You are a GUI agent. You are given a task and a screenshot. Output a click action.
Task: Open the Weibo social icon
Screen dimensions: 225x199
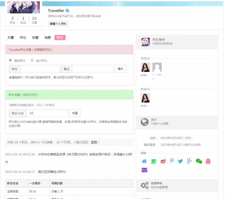tap(163, 161)
